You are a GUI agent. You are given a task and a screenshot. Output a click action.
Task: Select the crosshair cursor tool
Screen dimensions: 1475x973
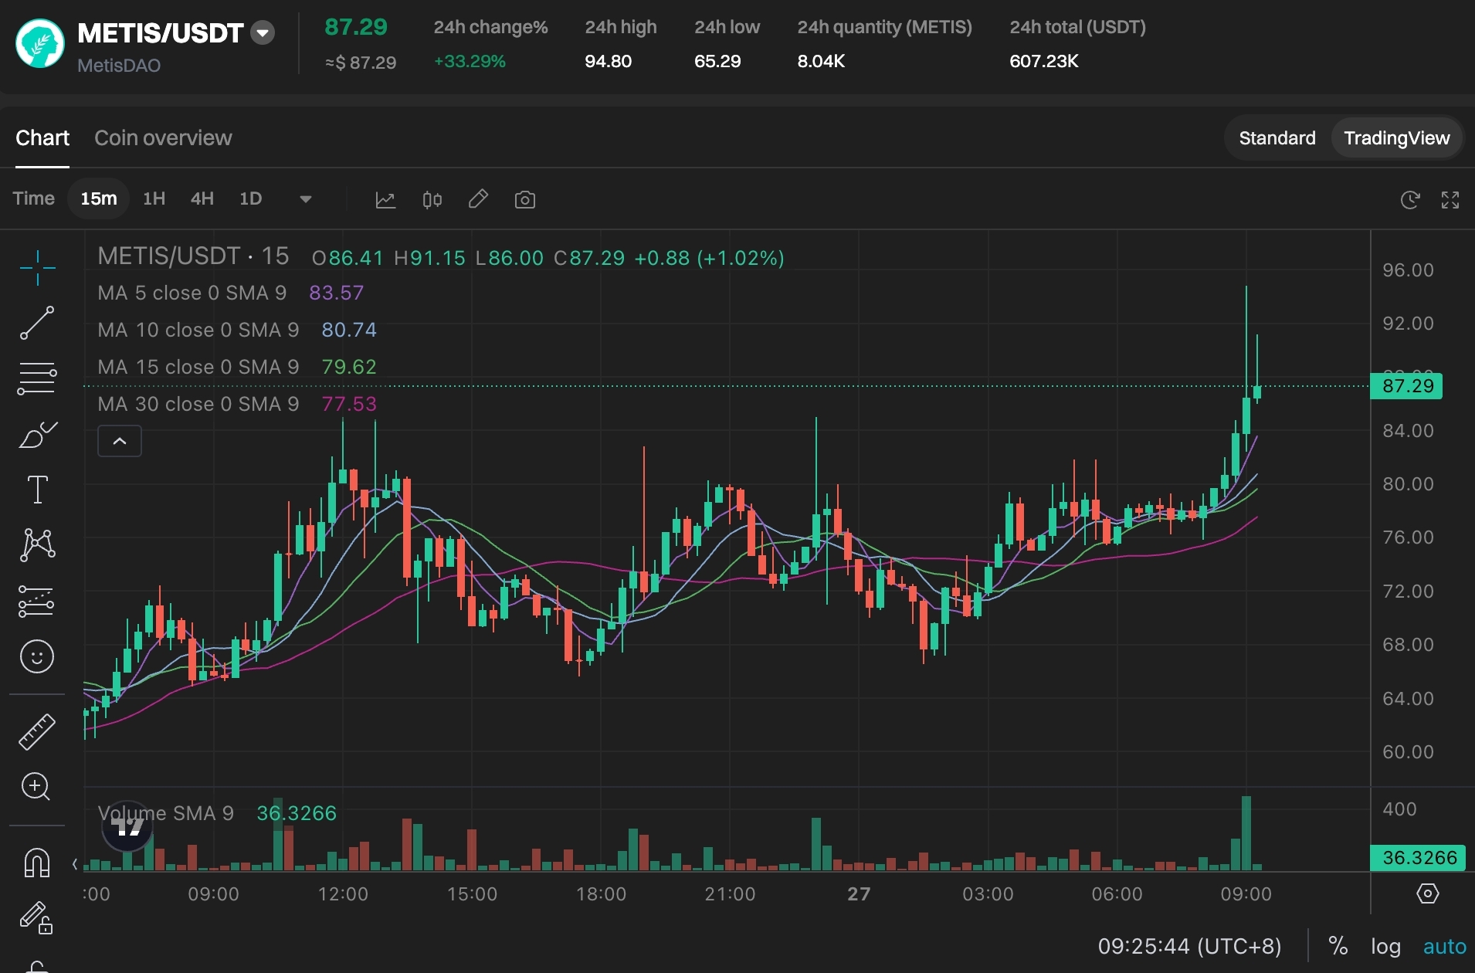[37, 268]
